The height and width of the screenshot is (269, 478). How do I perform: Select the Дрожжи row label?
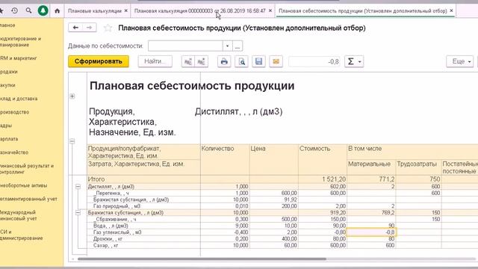click(x=107, y=239)
